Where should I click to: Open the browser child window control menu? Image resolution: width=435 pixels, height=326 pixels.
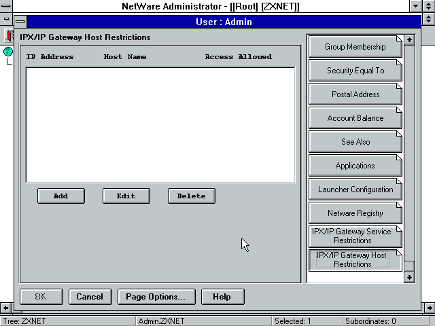pyautogui.click(x=6, y=19)
